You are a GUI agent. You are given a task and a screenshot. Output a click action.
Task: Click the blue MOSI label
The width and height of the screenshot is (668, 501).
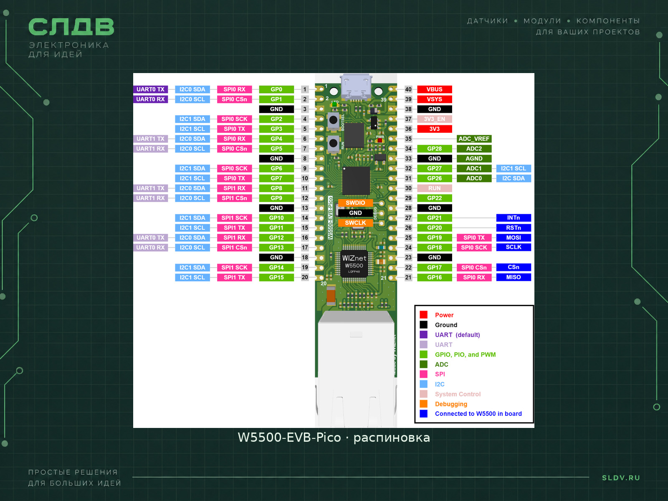click(x=514, y=238)
